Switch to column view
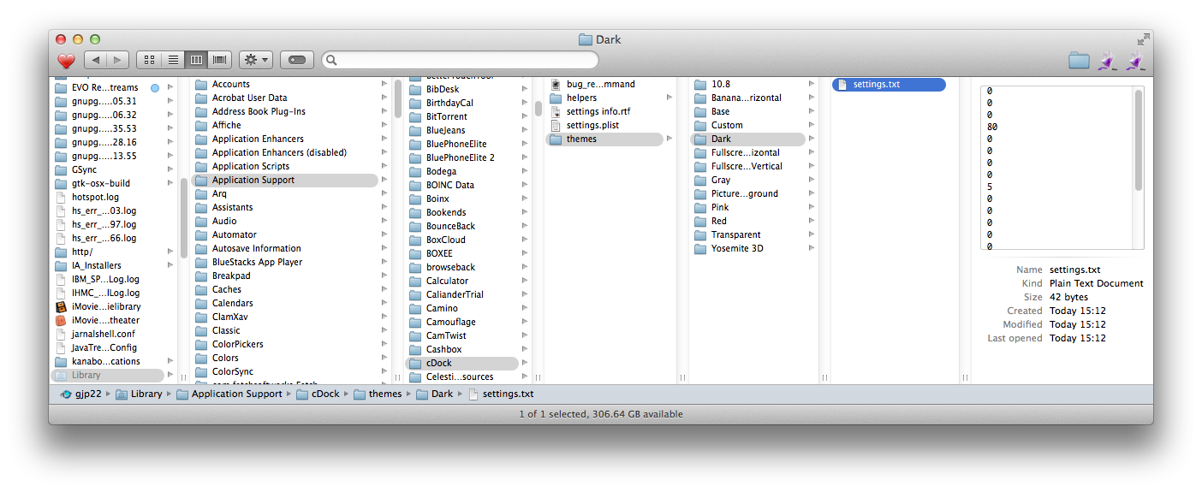 (x=196, y=60)
